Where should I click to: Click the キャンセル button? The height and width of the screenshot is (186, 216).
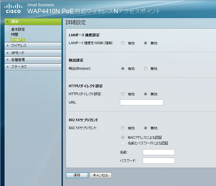coord(101,175)
